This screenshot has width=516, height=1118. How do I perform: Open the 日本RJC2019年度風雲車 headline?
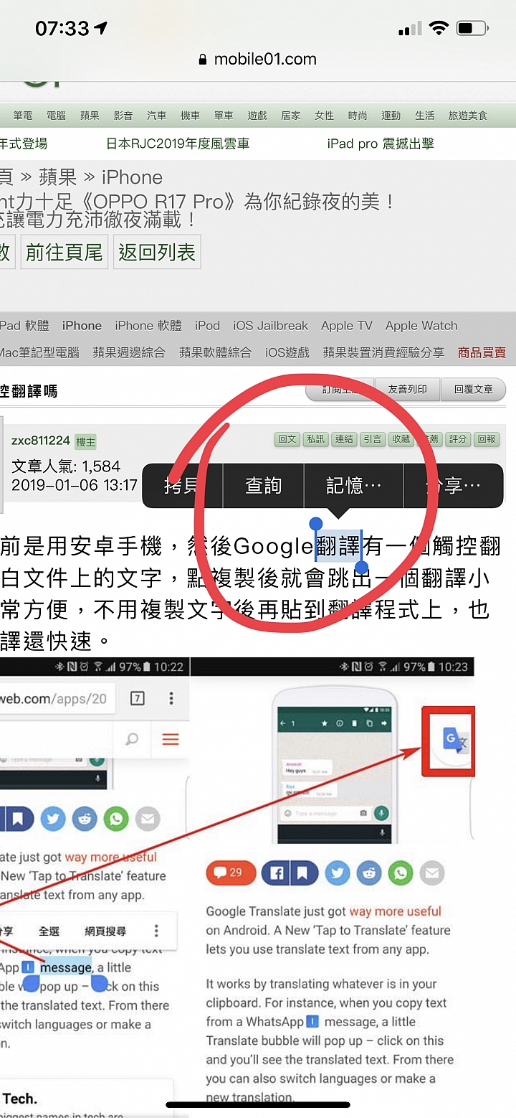coord(178,144)
